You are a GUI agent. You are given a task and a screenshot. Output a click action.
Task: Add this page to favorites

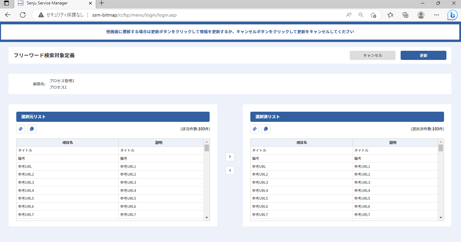(373, 15)
